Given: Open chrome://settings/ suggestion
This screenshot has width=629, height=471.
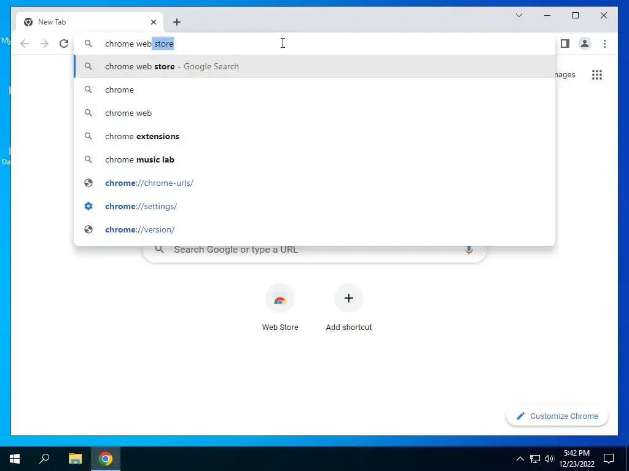Looking at the screenshot, I should point(314,206).
